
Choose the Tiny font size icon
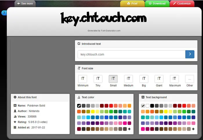(x=98, y=79)
